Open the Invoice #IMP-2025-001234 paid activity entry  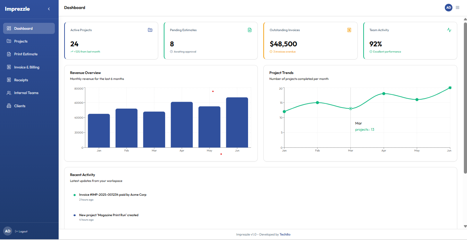112,195
